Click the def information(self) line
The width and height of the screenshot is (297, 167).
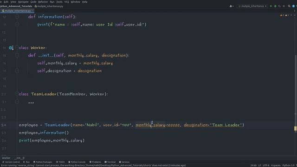(x=52, y=17)
